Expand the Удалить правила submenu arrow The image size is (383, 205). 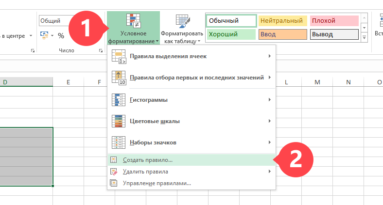click(269, 172)
